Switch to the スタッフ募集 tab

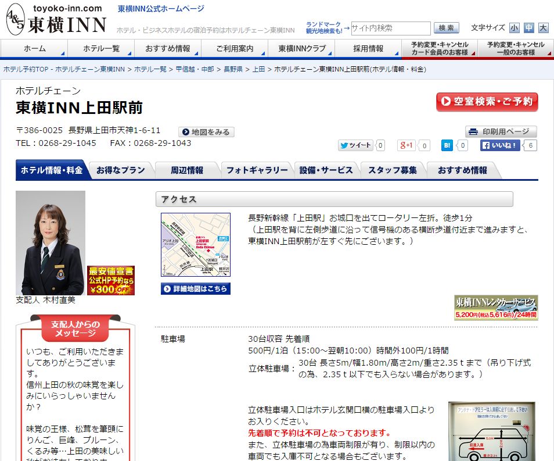click(x=393, y=170)
